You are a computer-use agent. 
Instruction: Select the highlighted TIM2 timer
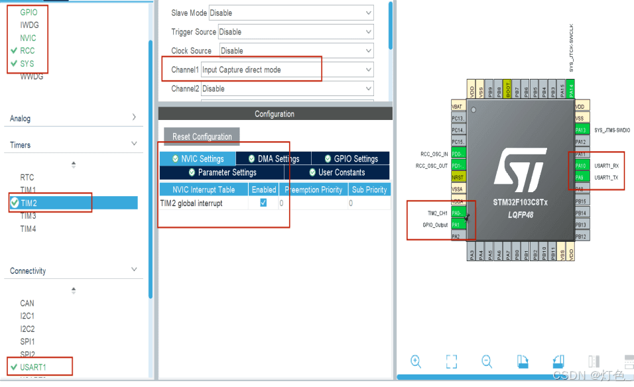click(x=73, y=203)
